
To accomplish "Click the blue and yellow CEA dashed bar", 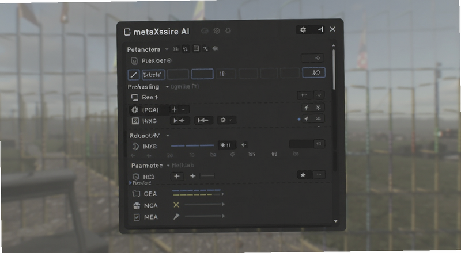I will [x=197, y=193].
